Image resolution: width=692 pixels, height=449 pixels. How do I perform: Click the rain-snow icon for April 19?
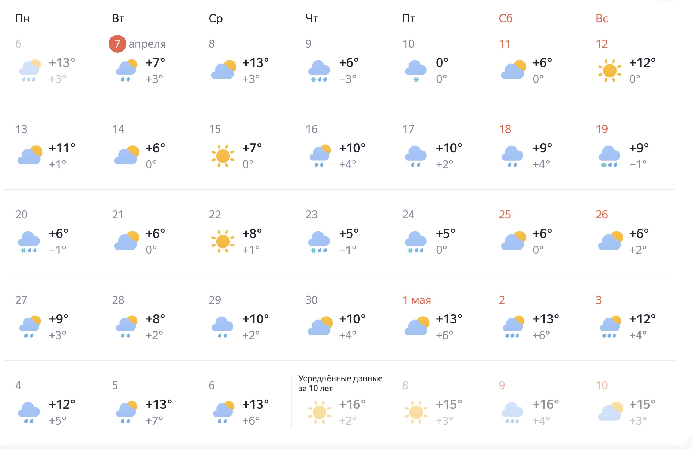(x=609, y=156)
